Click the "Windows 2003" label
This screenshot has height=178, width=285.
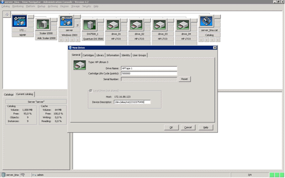[x=70, y=35]
